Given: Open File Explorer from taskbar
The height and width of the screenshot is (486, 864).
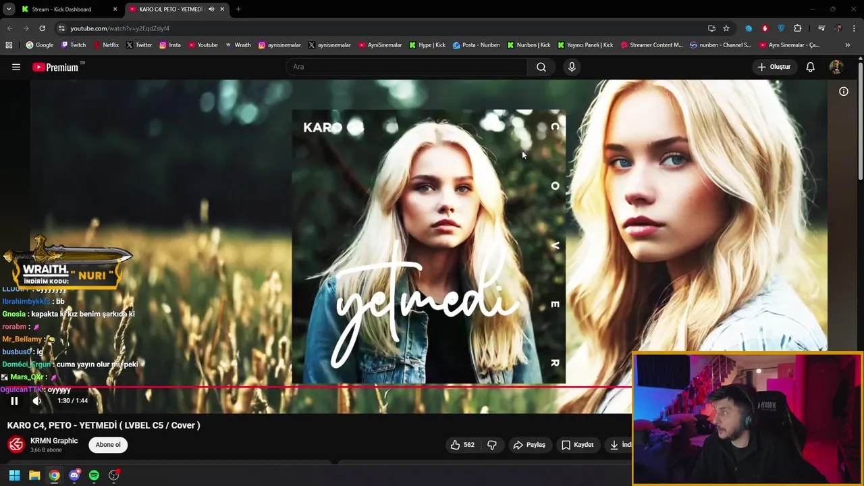Looking at the screenshot, I should [34, 475].
